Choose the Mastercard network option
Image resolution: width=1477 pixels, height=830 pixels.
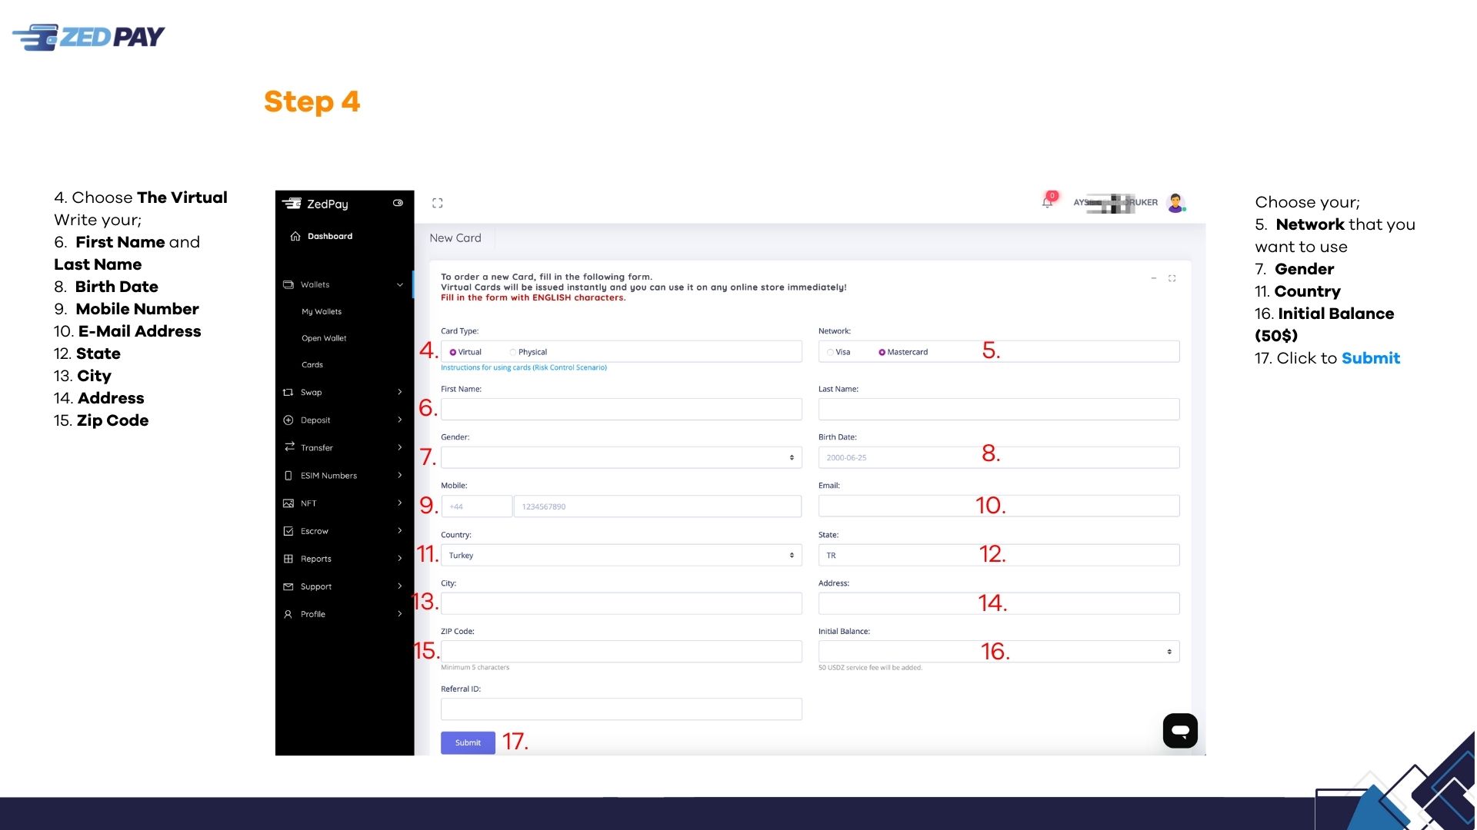coord(882,352)
